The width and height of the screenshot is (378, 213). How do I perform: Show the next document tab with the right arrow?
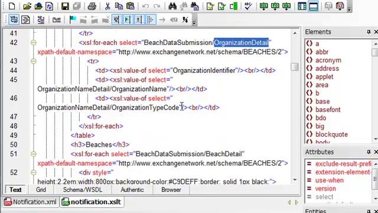click(x=296, y=202)
